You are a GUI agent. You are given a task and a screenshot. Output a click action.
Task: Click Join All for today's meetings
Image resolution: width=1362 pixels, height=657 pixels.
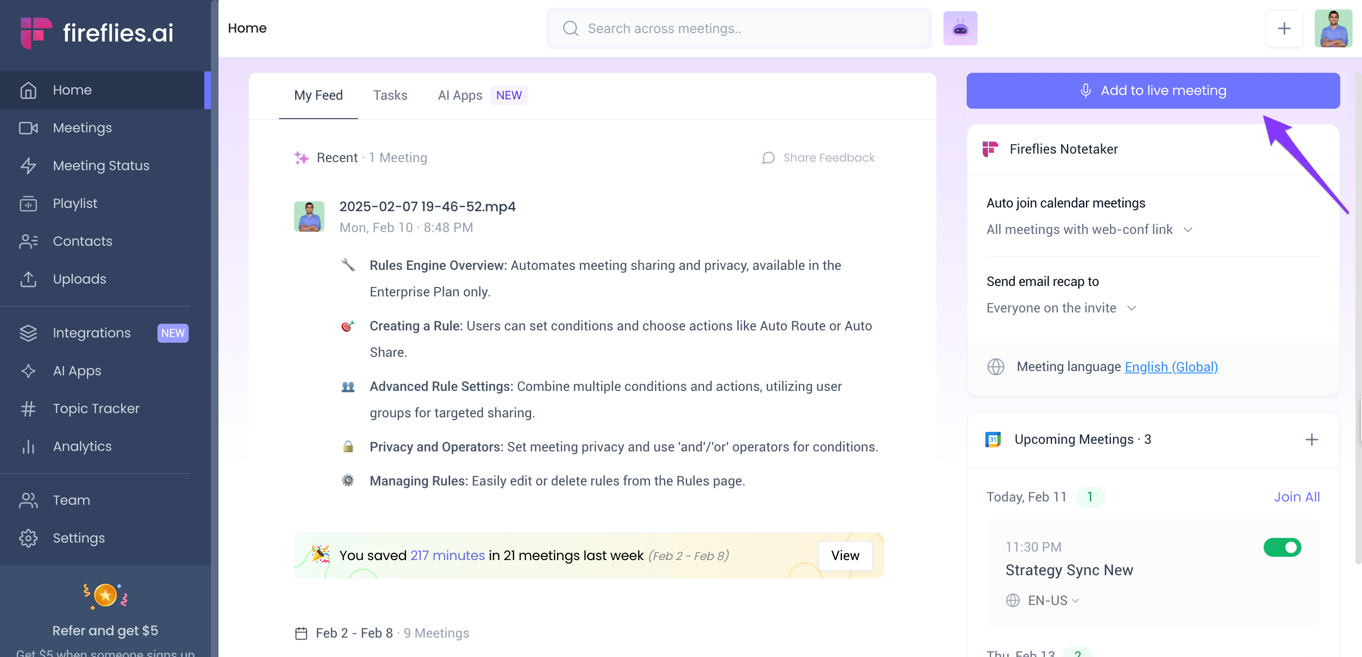click(1296, 497)
